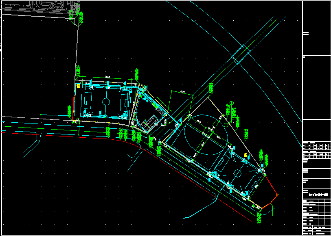Select the yellow block beside the left pitch
This screenshot has width=331, height=236.
click(78, 86)
